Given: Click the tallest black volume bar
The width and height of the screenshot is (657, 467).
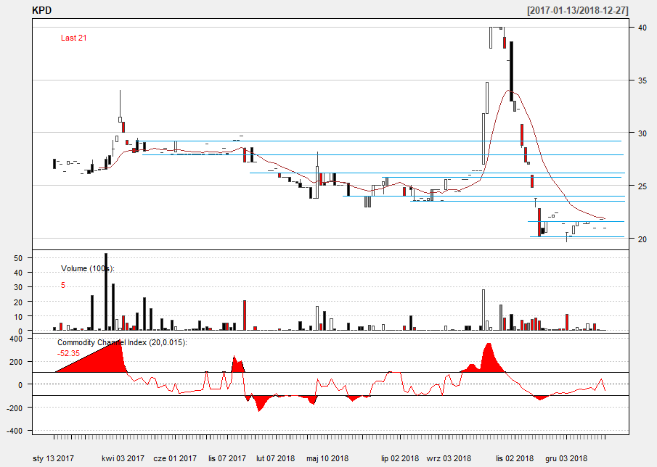Looking at the screenshot, I should (x=106, y=292).
